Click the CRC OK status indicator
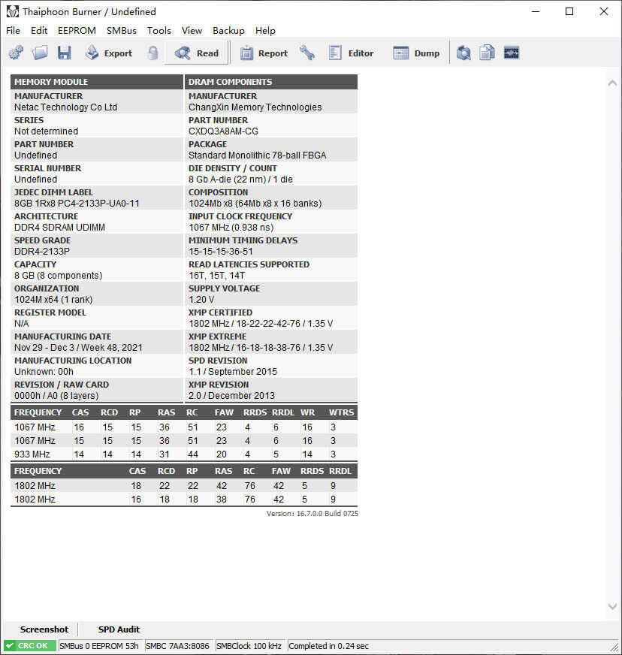 pos(29,646)
